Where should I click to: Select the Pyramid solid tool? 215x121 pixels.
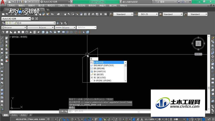pyautogui.click(x=31, y=32)
